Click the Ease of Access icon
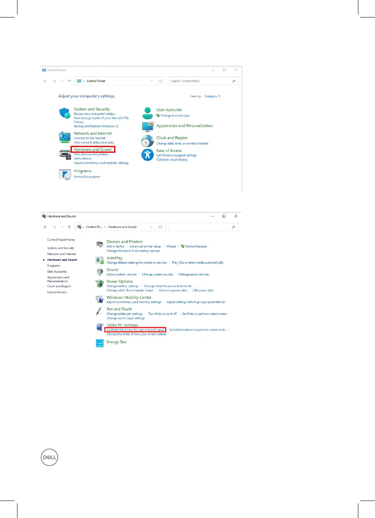 point(147,154)
